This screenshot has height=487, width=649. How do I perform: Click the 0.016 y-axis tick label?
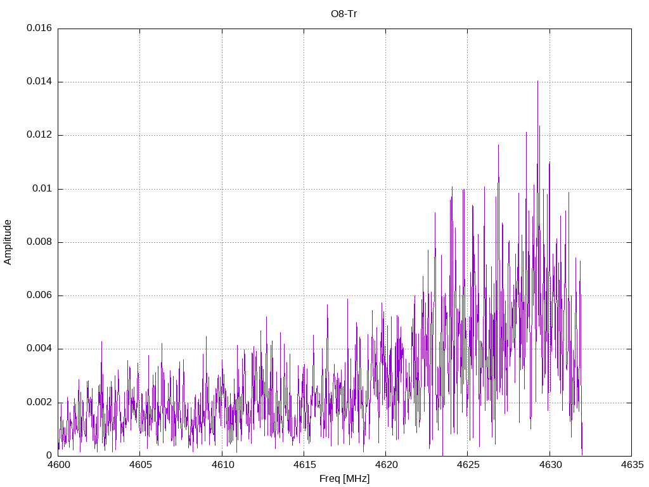39,29
